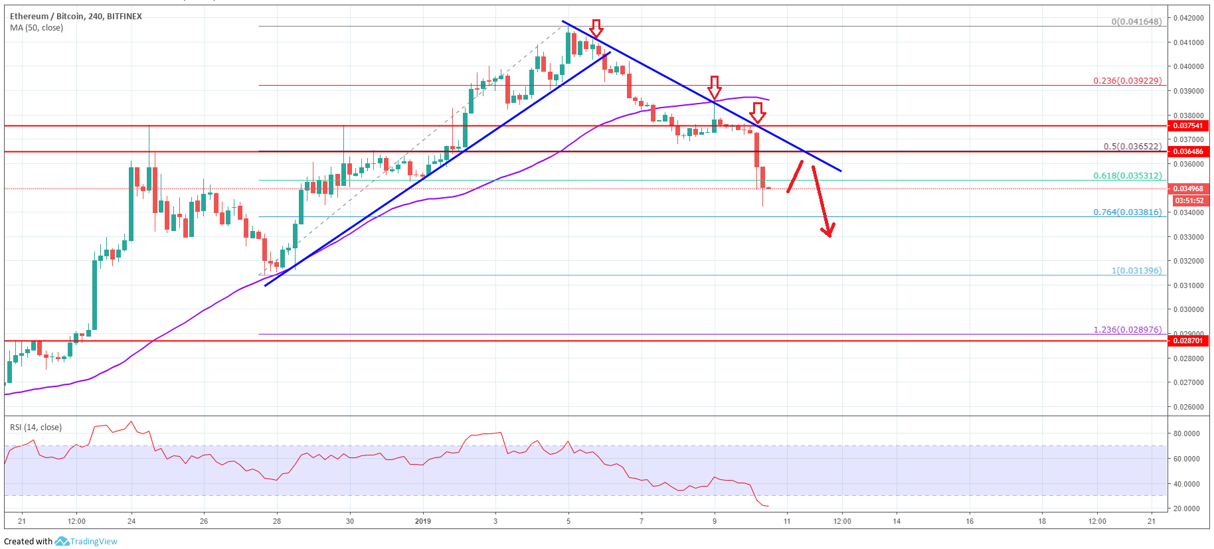Viewport: 1214px width, 549px height.
Task: Click the date label 9 on time axis
Action: click(715, 521)
